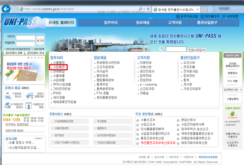The width and height of the screenshot is (244, 165).
Task: Open the 유통이력신고 이용안내 link
Action: [x=233, y=135]
